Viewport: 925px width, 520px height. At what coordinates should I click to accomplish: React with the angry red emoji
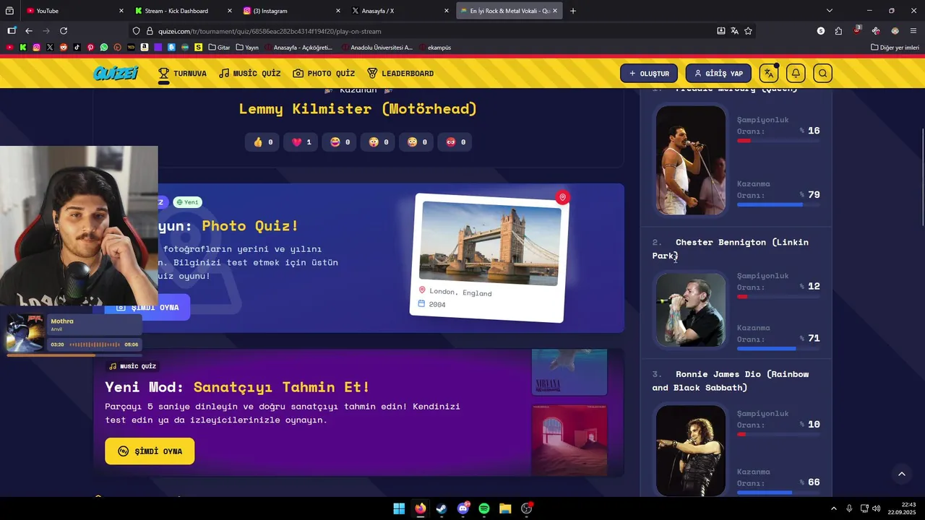[455, 142]
